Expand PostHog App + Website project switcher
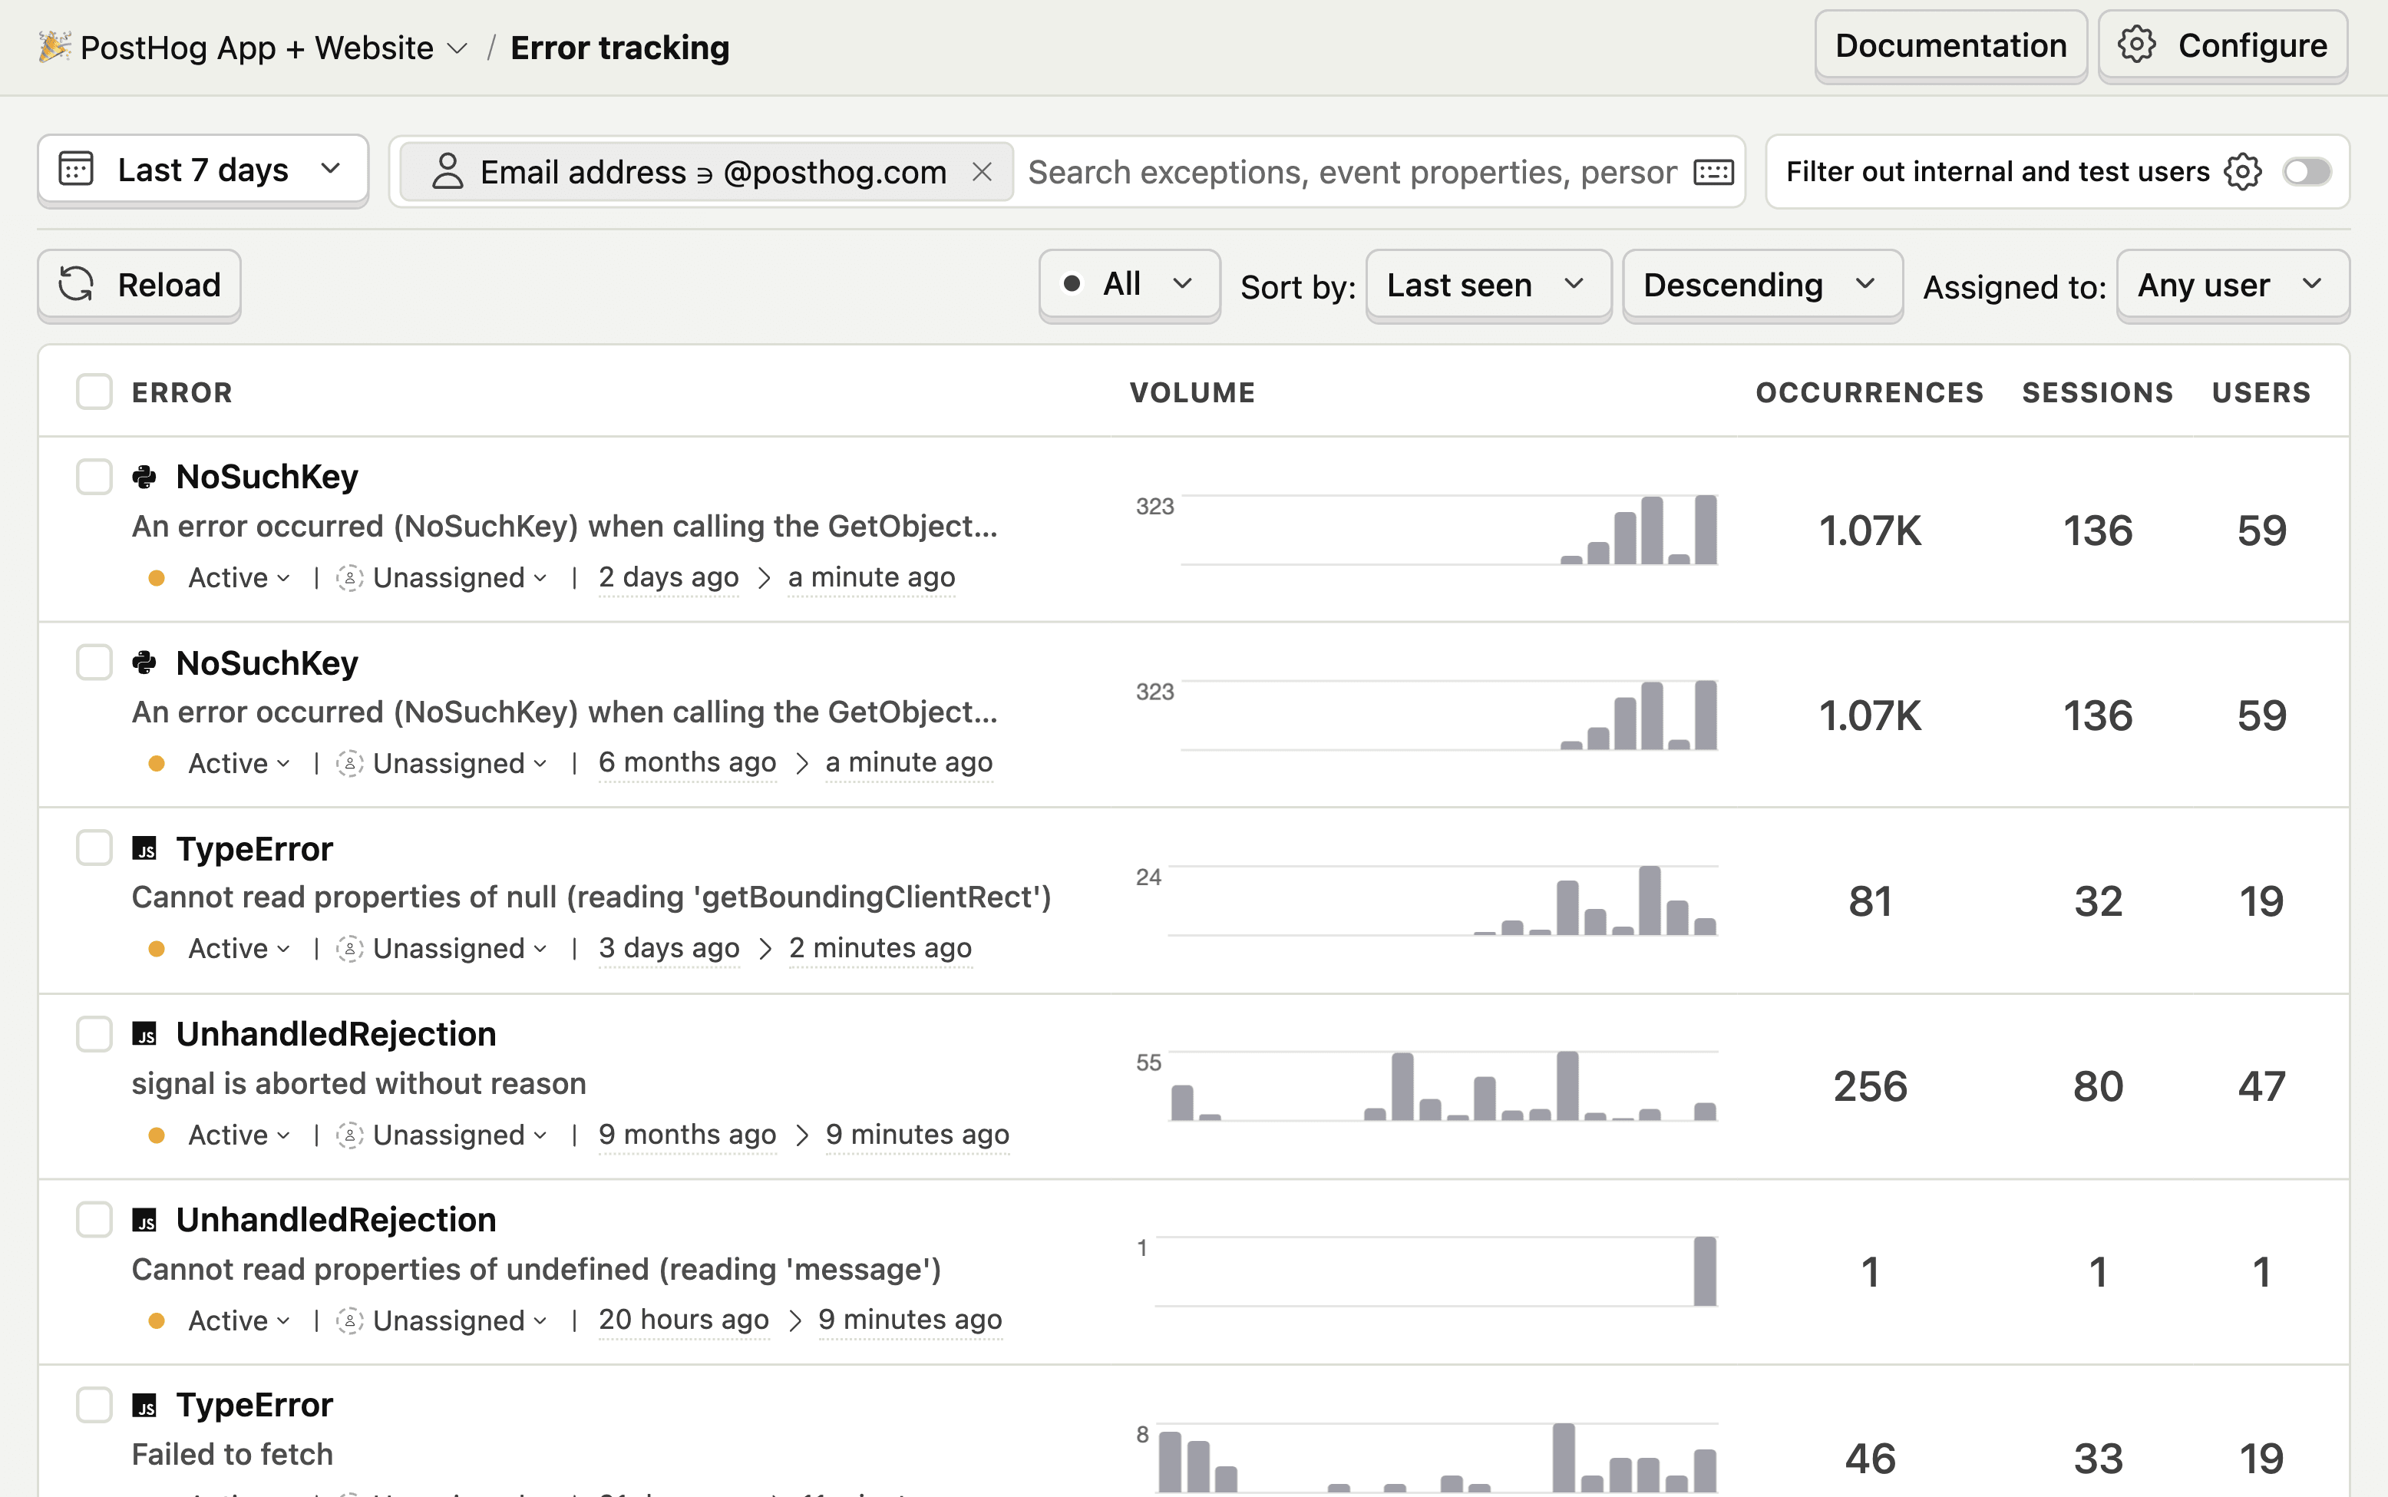 [273, 48]
